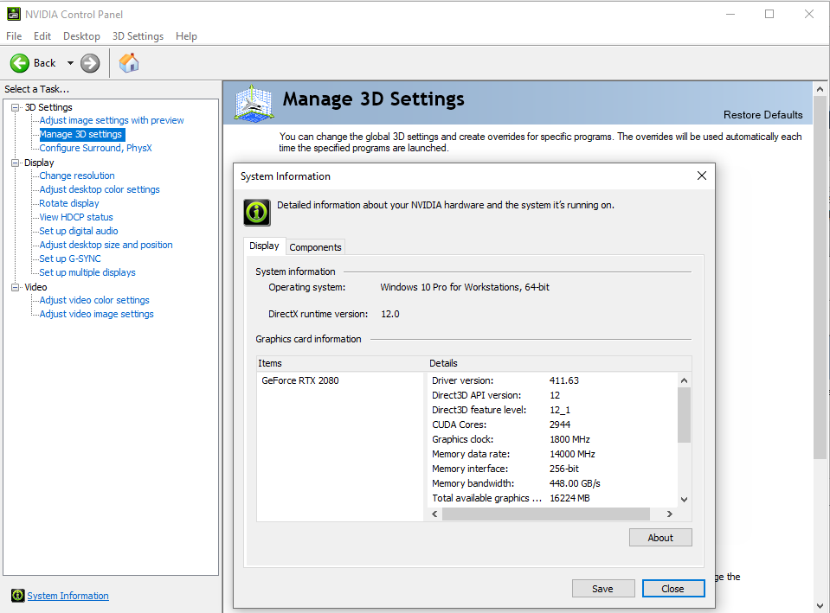Click the Direct3D API version row
The width and height of the screenshot is (830, 613).
click(552, 395)
